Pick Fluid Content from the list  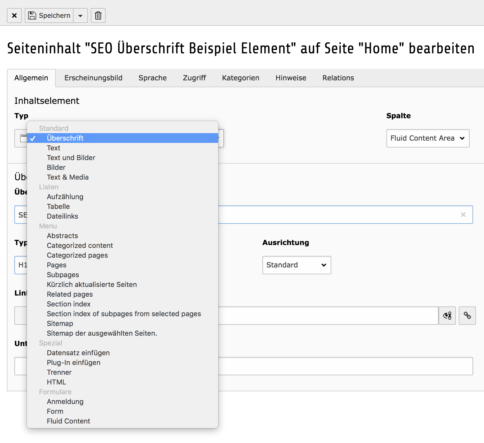click(68, 421)
